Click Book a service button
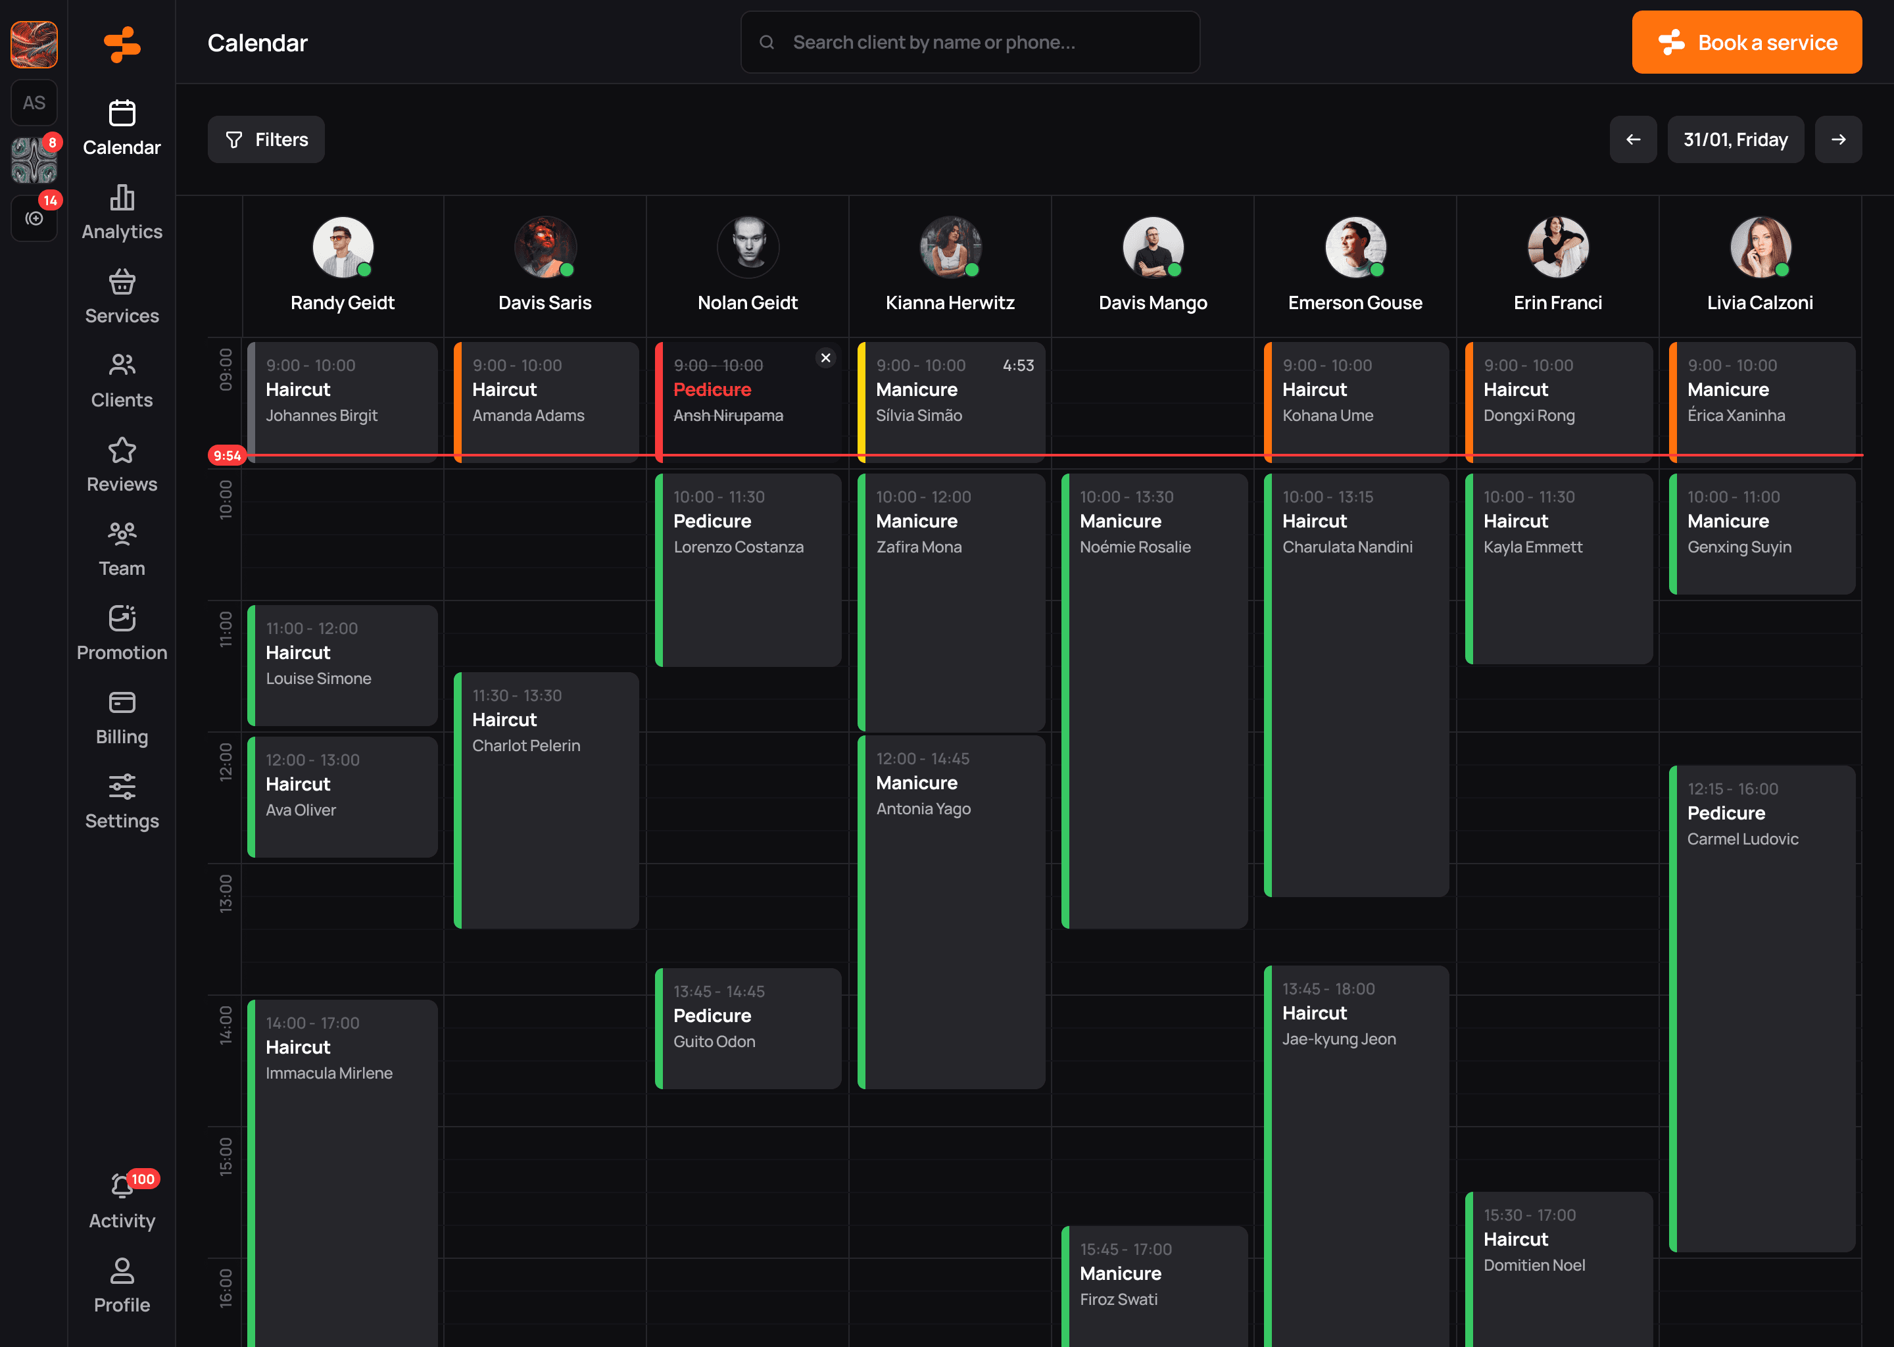 point(1747,42)
